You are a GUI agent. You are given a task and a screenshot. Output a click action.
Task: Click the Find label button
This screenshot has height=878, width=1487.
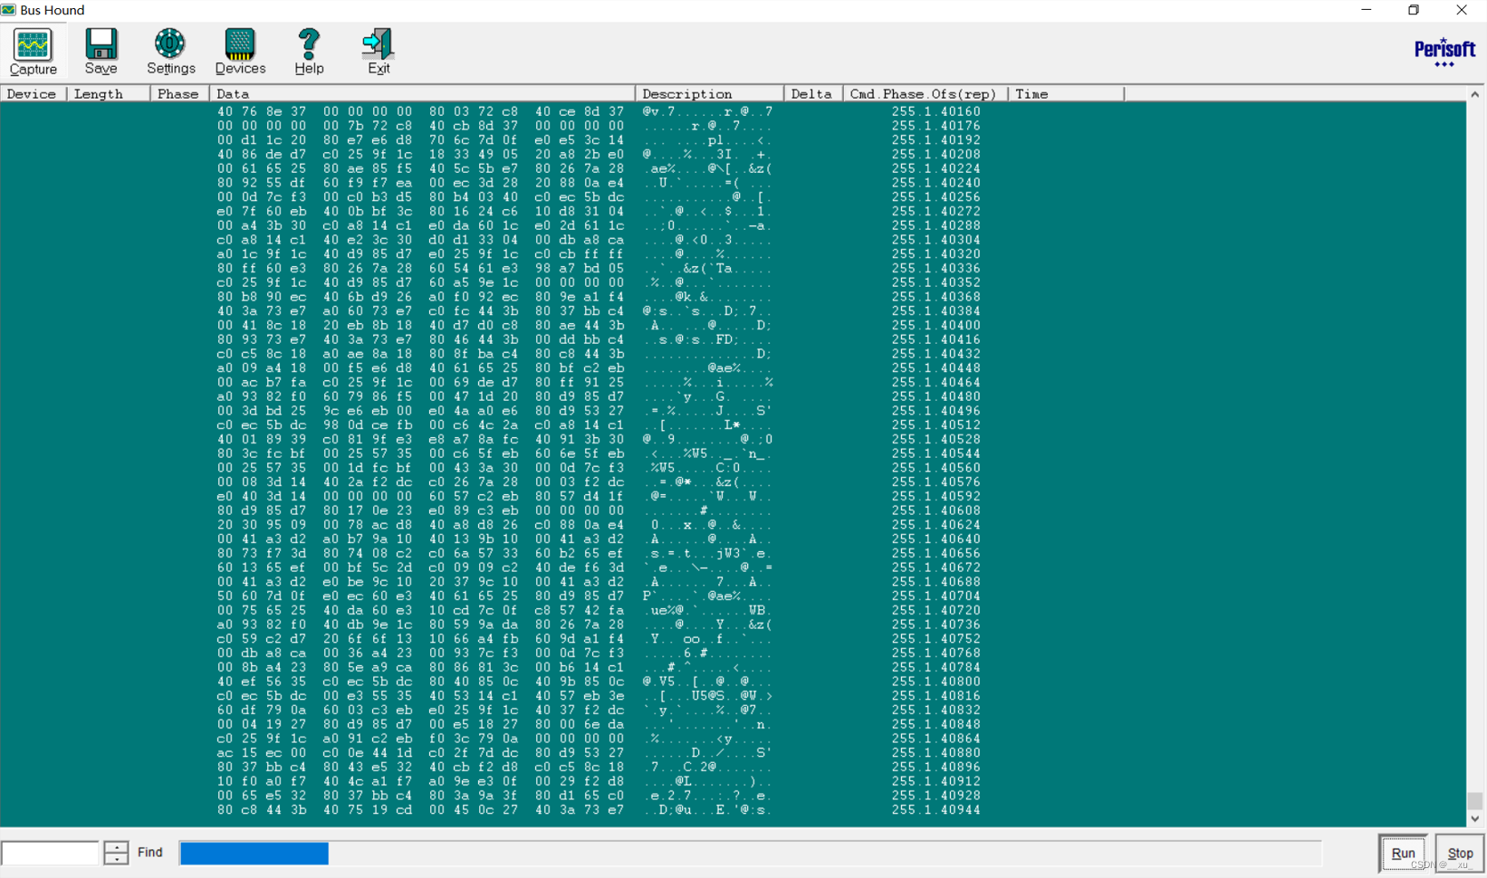(150, 852)
